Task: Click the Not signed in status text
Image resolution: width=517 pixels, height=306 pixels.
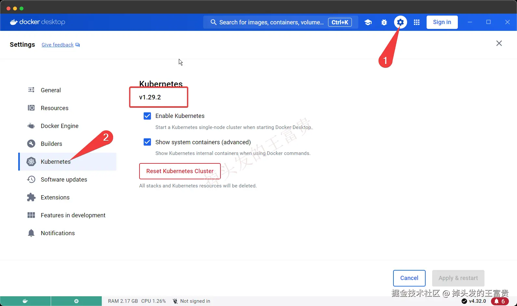Action: pos(195,301)
